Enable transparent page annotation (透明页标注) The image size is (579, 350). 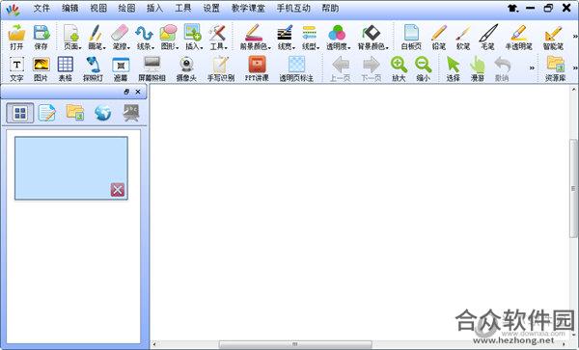pyautogui.click(x=296, y=67)
